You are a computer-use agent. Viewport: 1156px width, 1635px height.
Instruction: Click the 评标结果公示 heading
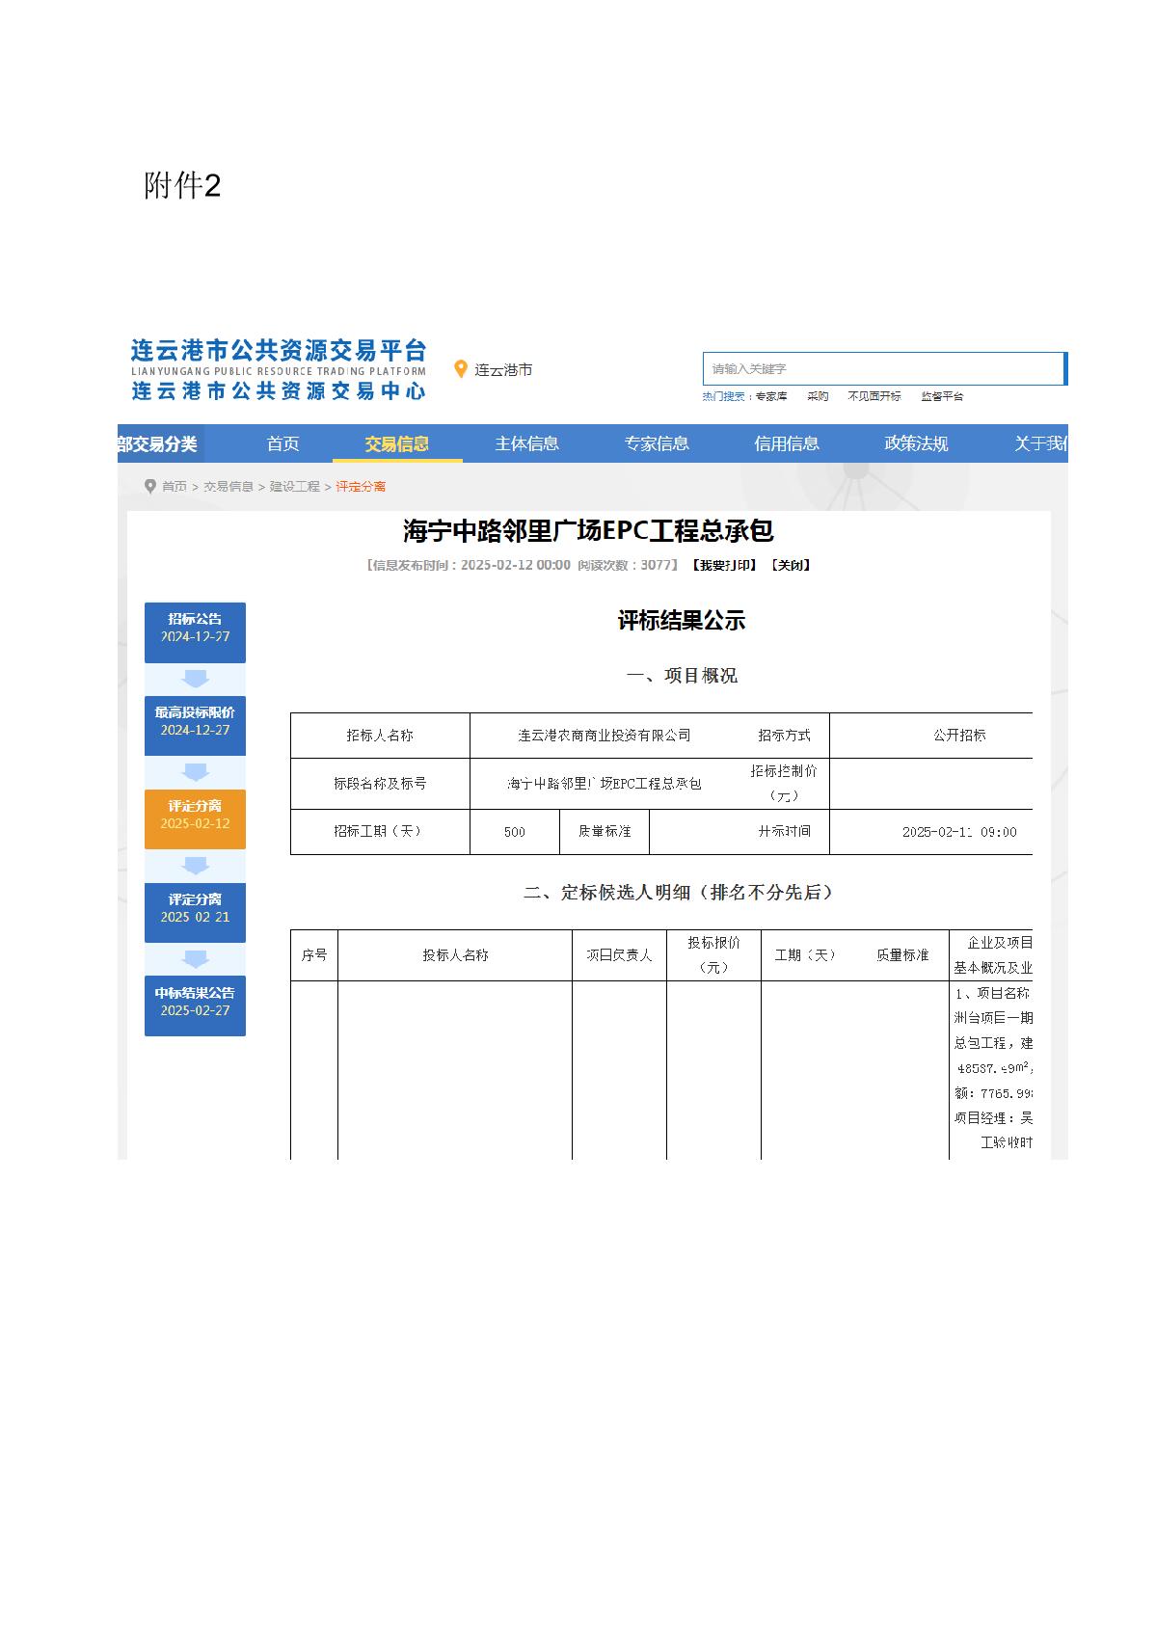tap(682, 621)
